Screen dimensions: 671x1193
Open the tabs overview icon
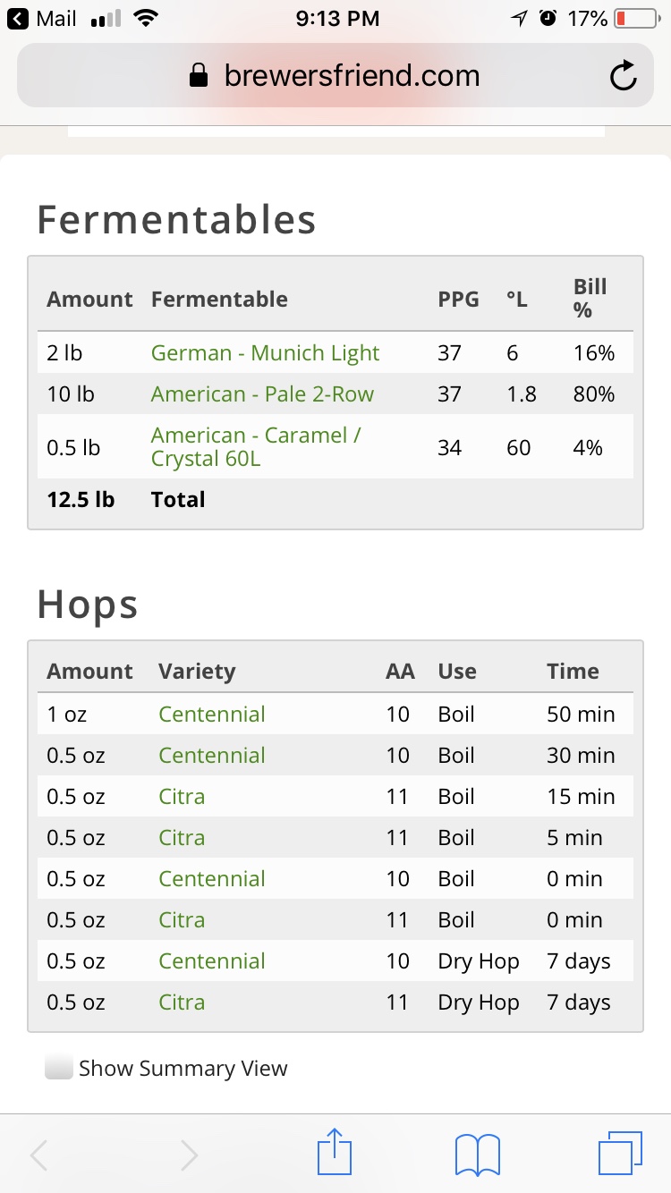(x=620, y=1153)
